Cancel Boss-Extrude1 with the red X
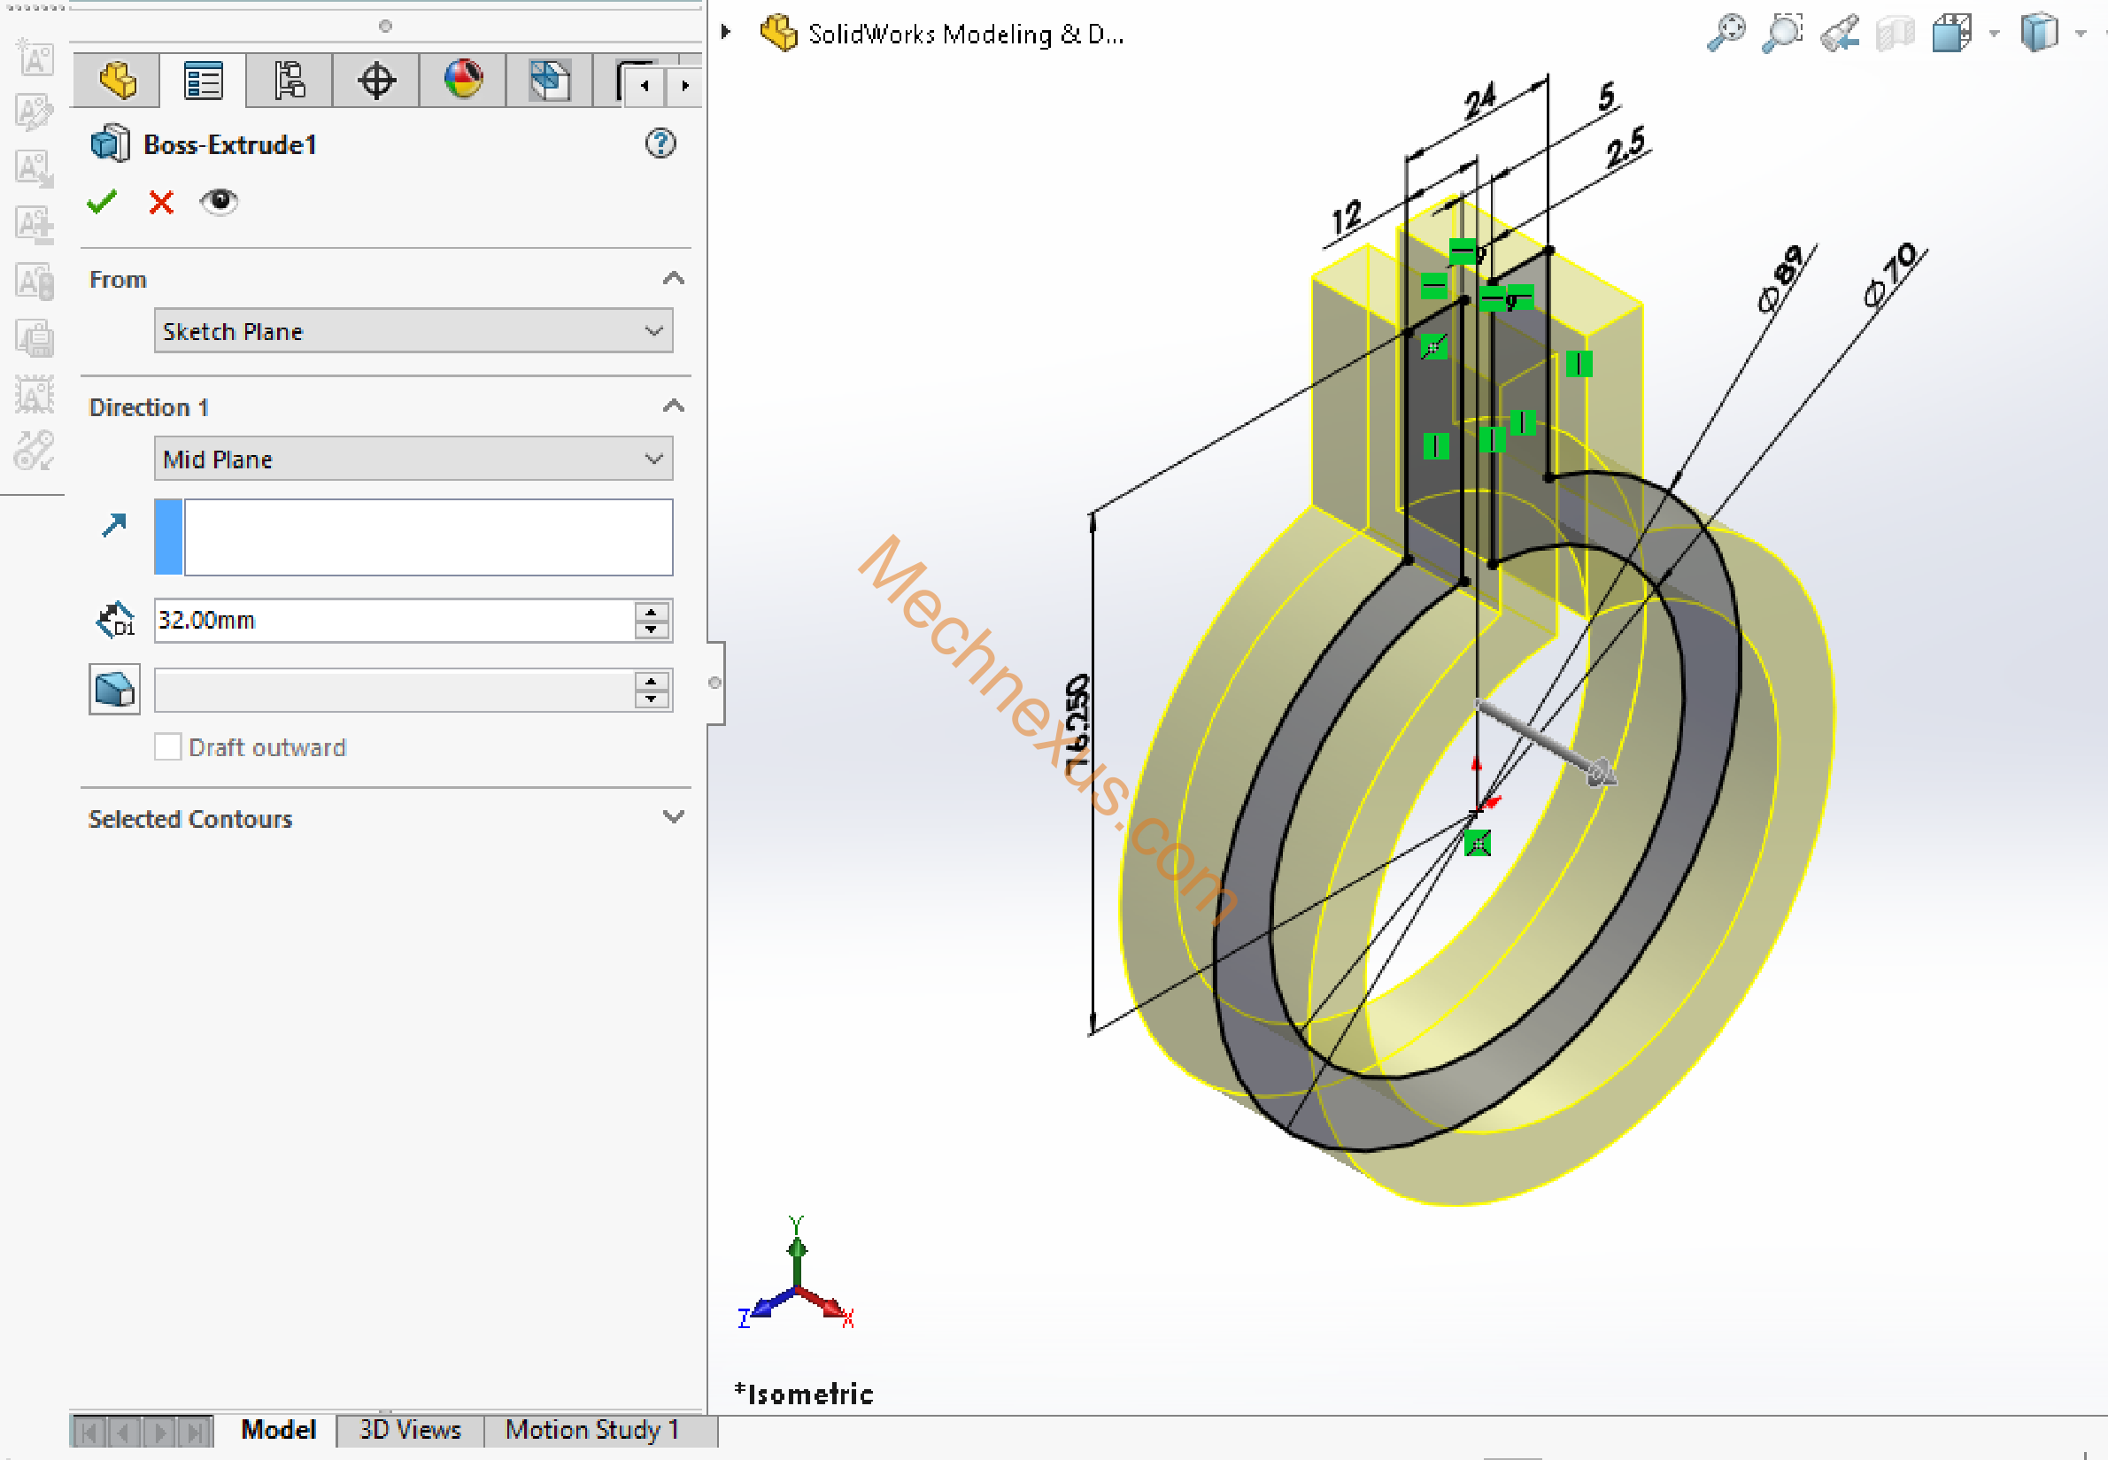2108x1460 pixels. point(161,201)
